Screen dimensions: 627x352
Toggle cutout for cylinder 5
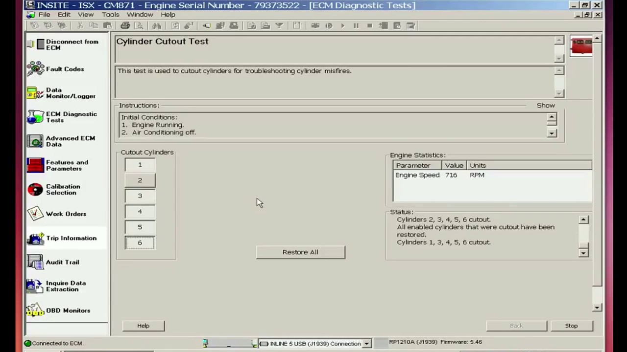click(x=140, y=227)
